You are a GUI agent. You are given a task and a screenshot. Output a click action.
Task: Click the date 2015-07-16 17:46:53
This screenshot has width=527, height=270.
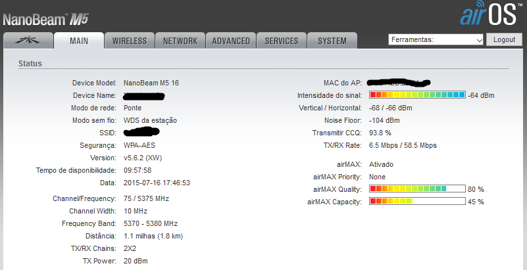[157, 183]
